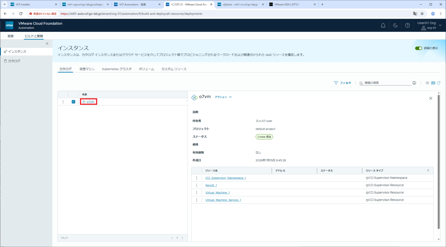446x247 pixels.
Task: Open the help question mark icon
Action: pyautogui.click(x=408, y=25)
